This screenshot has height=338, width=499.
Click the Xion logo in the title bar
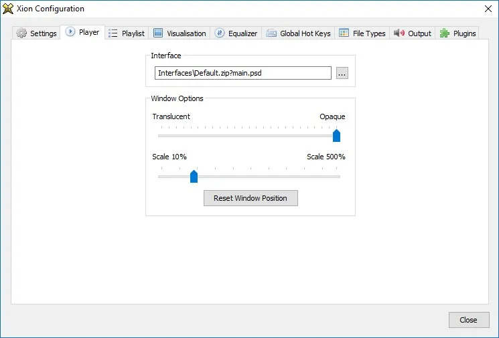tap(8, 9)
